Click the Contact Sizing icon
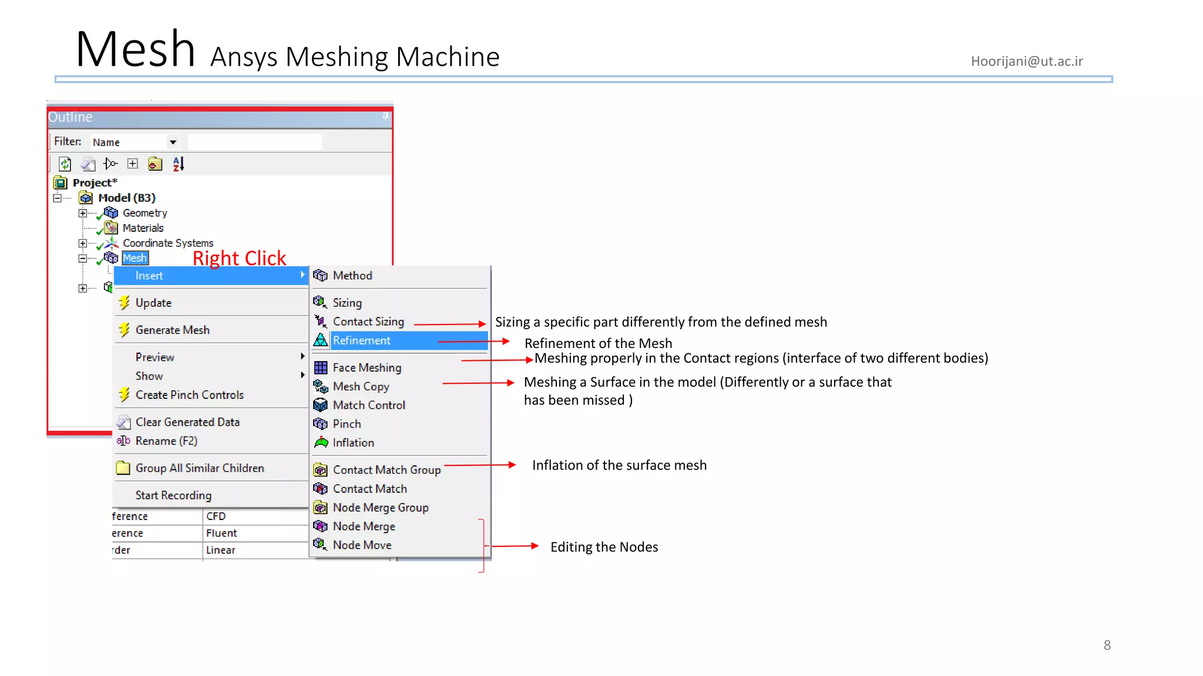Image resolution: width=1203 pixels, height=676 pixels. tap(321, 322)
